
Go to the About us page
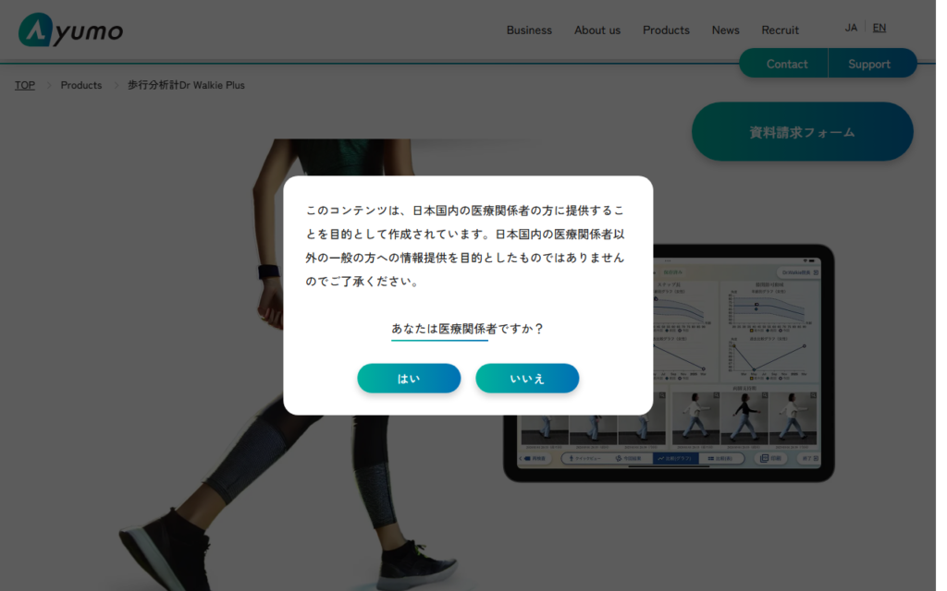coord(596,30)
